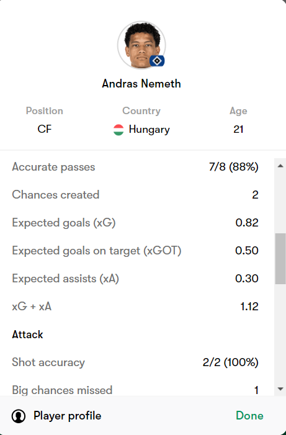Click the Expected goals (xG) label

[x=64, y=223]
